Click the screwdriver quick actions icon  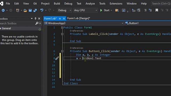[x=57, y=58]
